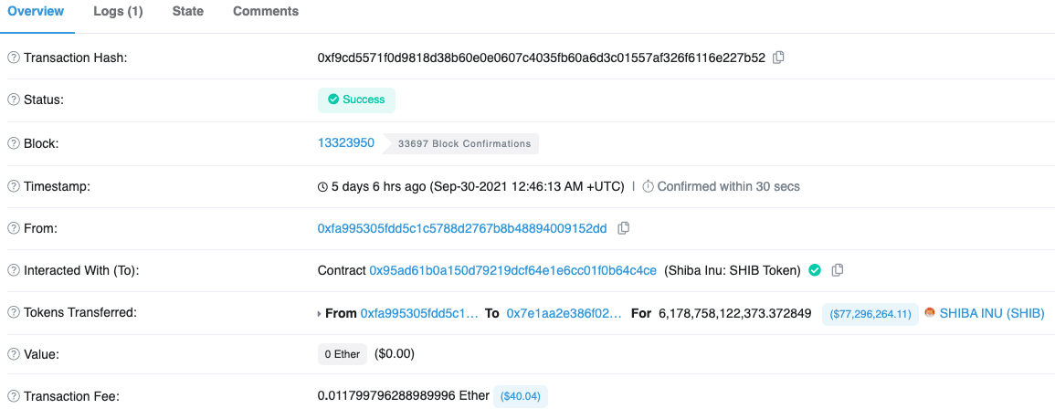Screen dimensions: 1055x419
Task: Click help icon beside Block label
Action: tap(14, 143)
